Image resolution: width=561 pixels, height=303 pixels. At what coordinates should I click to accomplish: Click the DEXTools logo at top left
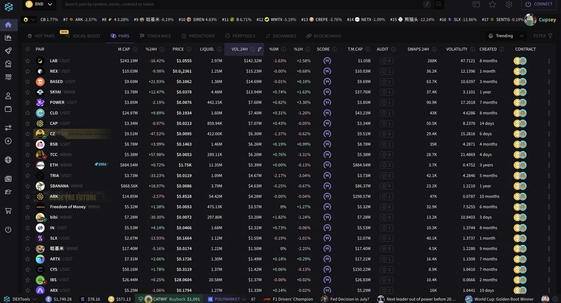(9, 7)
